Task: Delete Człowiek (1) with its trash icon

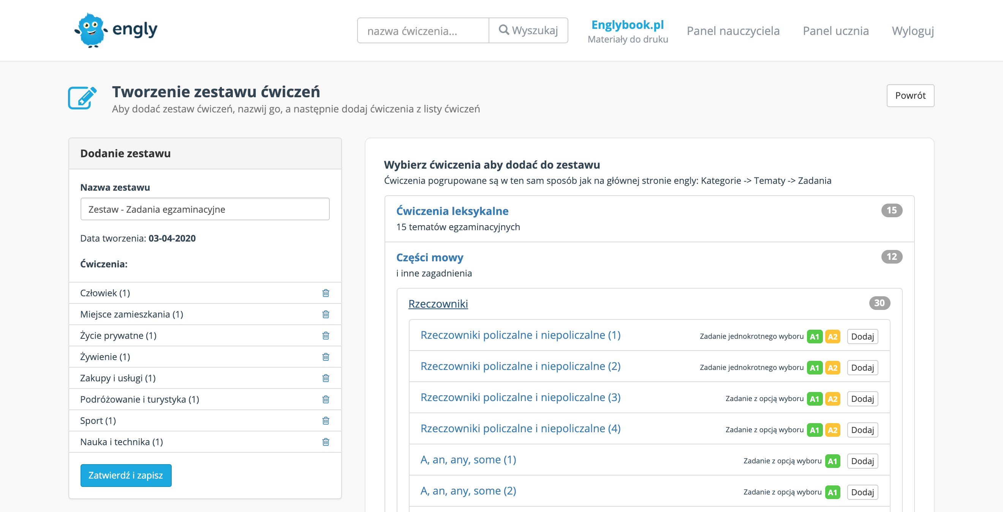Action: pos(326,293)
